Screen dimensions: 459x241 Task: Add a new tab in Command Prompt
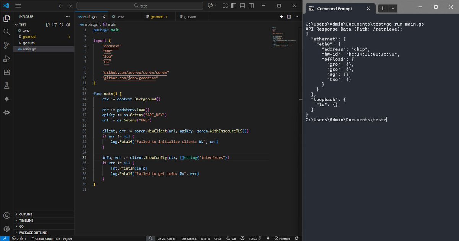pos(383,8)
